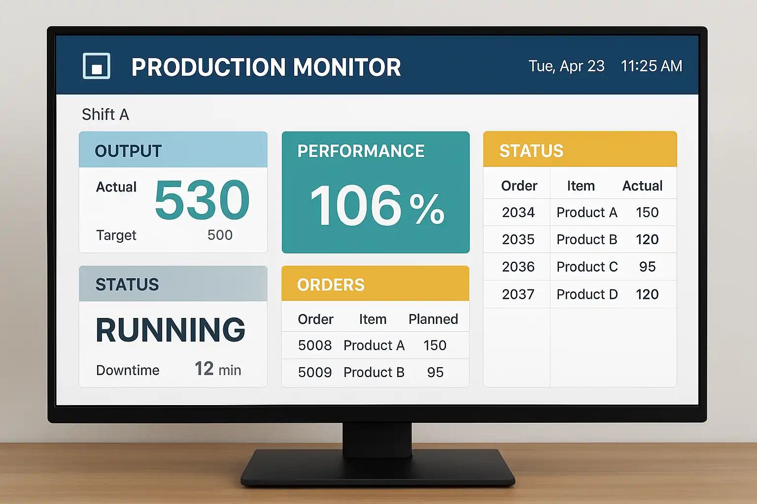This screenshot has width=757, height=504.
Task: Click the 106% performance value
Action: tap(378, 205)
